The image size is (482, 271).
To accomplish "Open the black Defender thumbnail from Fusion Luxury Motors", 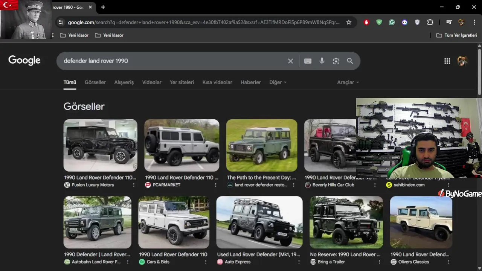I will pos(100,145).
